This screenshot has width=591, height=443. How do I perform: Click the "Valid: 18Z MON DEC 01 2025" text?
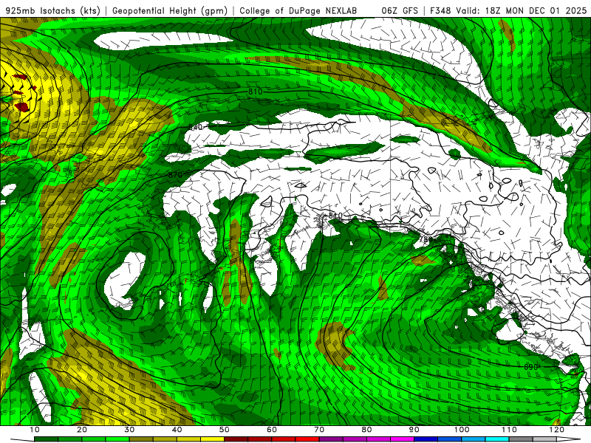click(x=522, y=10)
